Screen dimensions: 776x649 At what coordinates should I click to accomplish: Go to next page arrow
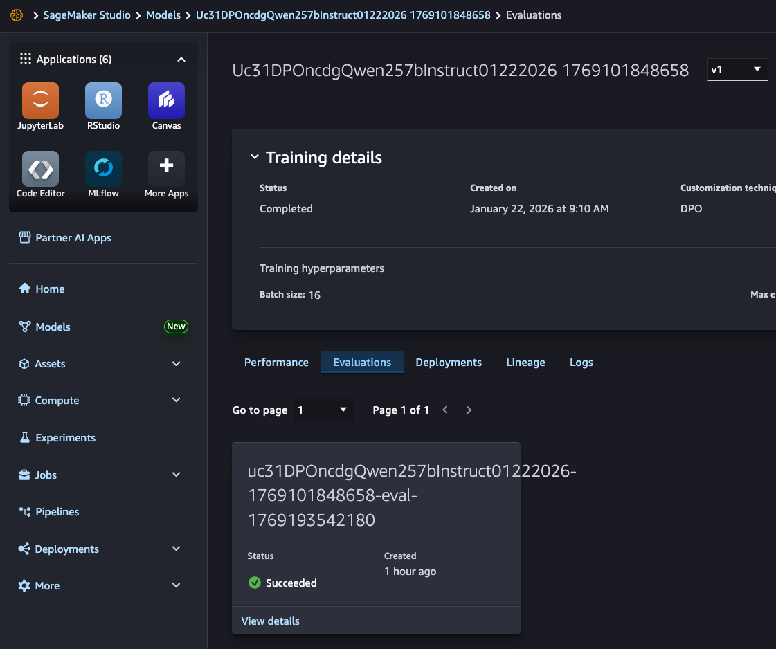click(x=469, y=410)
